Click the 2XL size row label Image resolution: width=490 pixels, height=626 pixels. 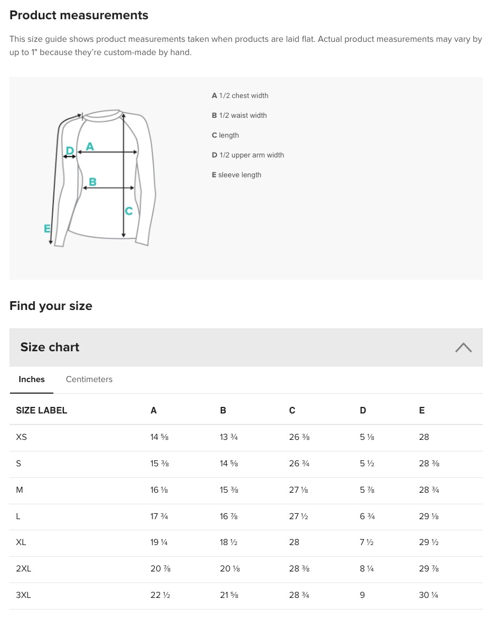click(x=24, y=569)
